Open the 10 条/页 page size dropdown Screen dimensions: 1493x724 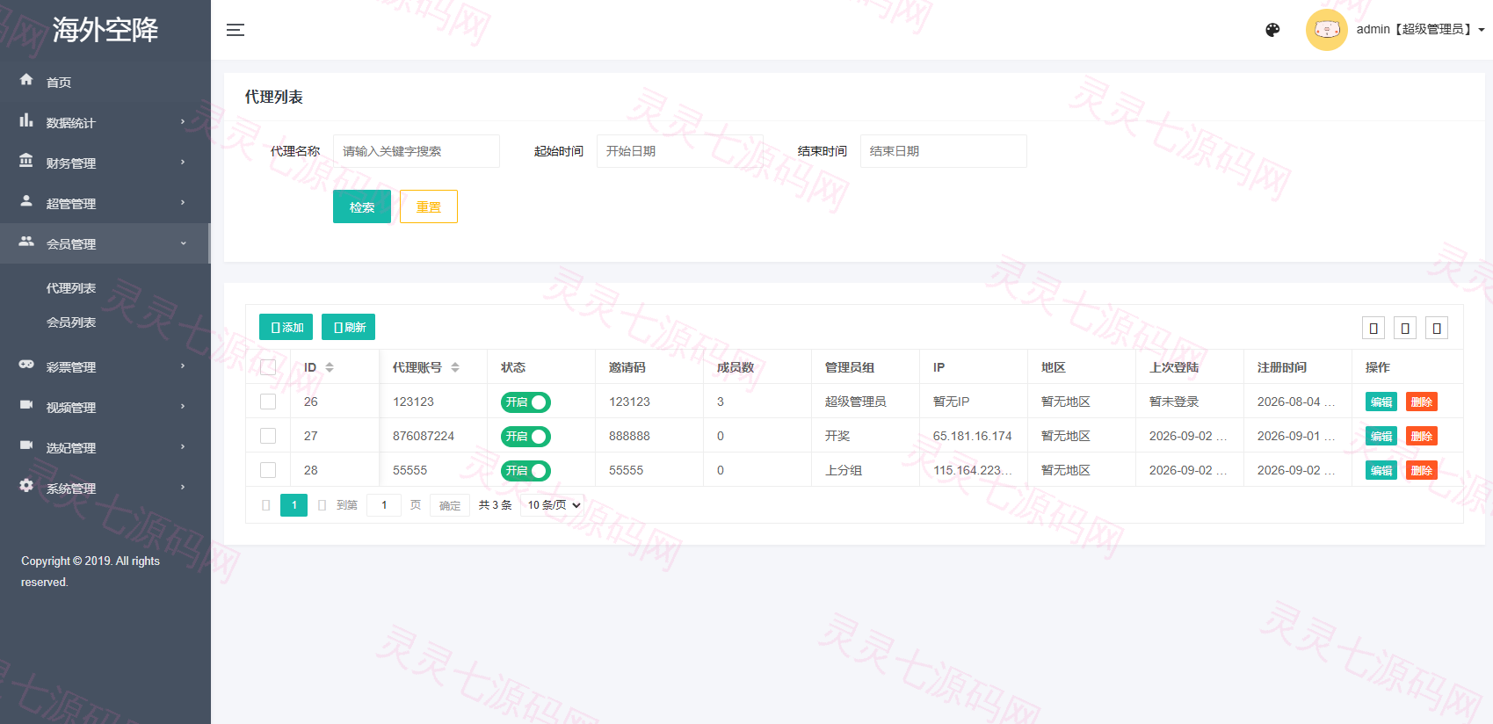pyautogui.click(x=553, y=505)
